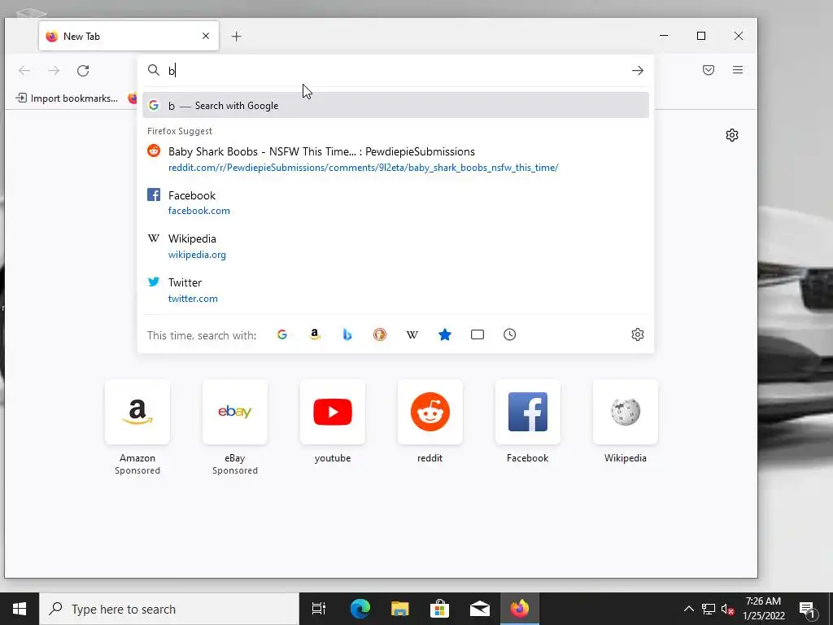Click the Go arrow in the address bar
The image size is (833, 625).
click(x=638, y=70)
